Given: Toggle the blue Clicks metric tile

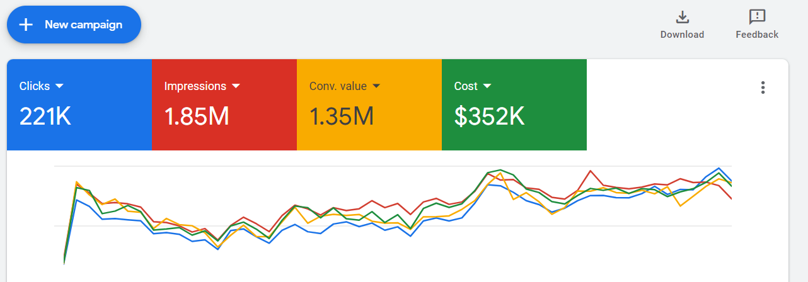Looking at the screenshot, I should 79,105.
